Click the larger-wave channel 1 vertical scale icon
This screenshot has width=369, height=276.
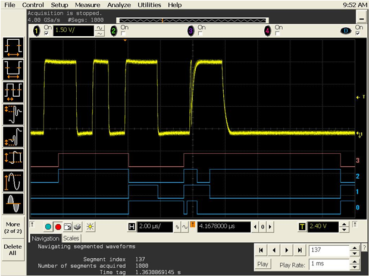pos(99,28)
